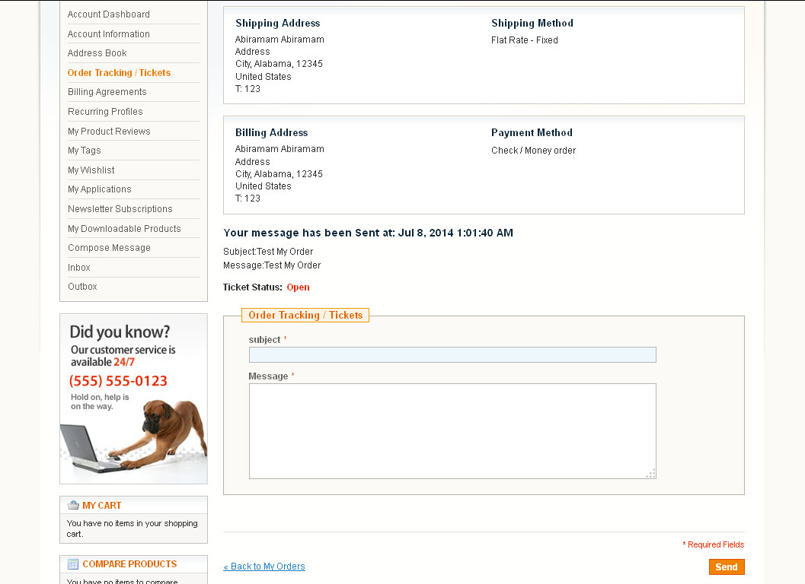The height and width of the screenshot is (584, 805).
Task: Go to My Wishlist
Action: point(91,170)
